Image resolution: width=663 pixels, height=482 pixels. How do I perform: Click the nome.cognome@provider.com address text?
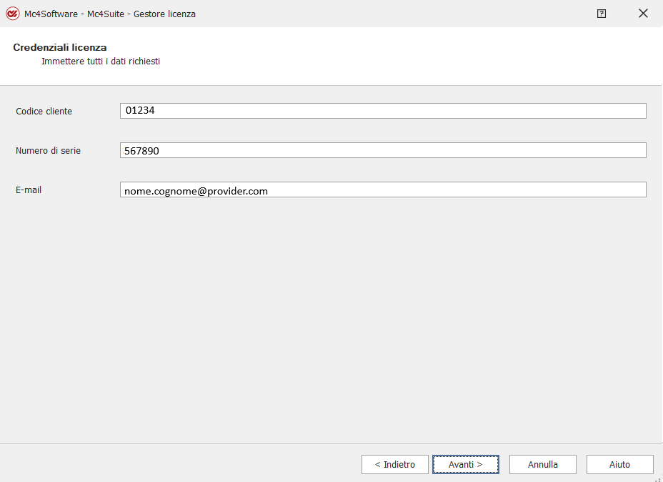click(196, 191)
